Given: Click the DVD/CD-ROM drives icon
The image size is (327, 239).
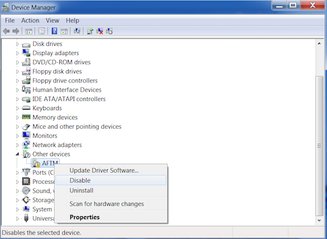Looking at the screenshot, I should (x=27, y=63).
